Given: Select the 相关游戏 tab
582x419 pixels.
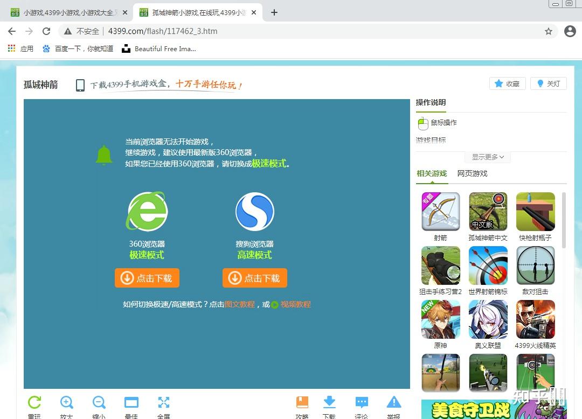Looking at the screenshot, I should 432,173.
